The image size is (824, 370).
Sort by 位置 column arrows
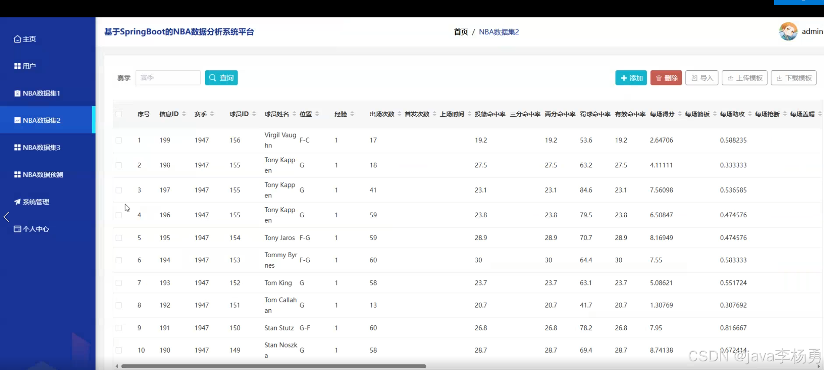pyautogui.click(x=317, y=114)
